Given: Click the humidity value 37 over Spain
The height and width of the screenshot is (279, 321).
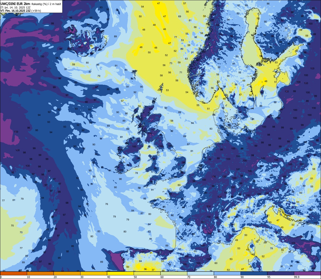Looking at the screenshot, I should [153, 270].
